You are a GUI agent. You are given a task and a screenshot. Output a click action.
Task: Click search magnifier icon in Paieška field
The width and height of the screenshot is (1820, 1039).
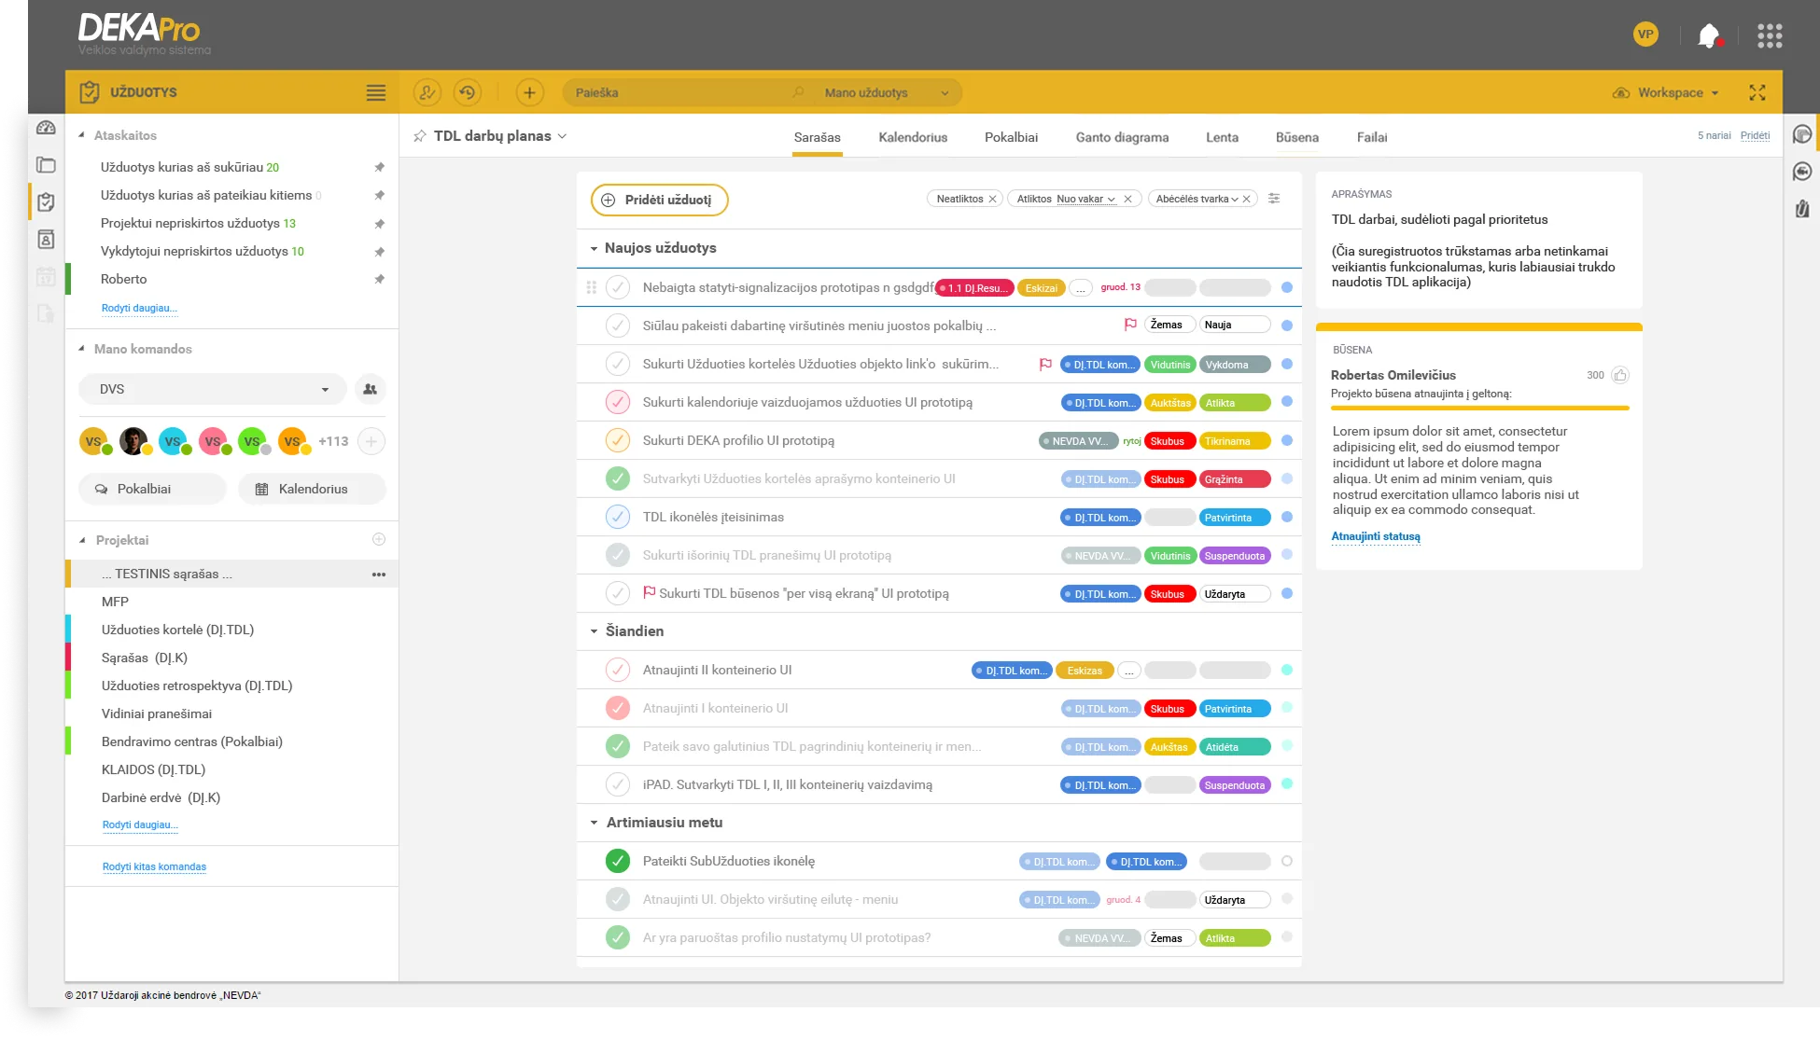coord(798,92)
